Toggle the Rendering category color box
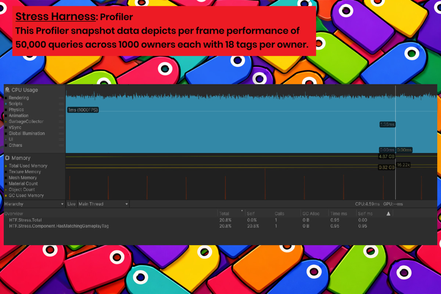 (x=6, y=98)
